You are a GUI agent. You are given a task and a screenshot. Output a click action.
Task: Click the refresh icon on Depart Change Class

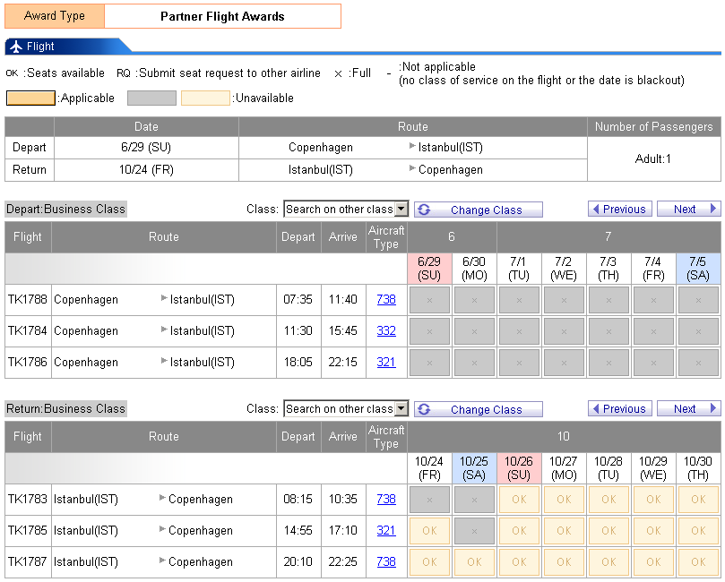tap(425, 210)
